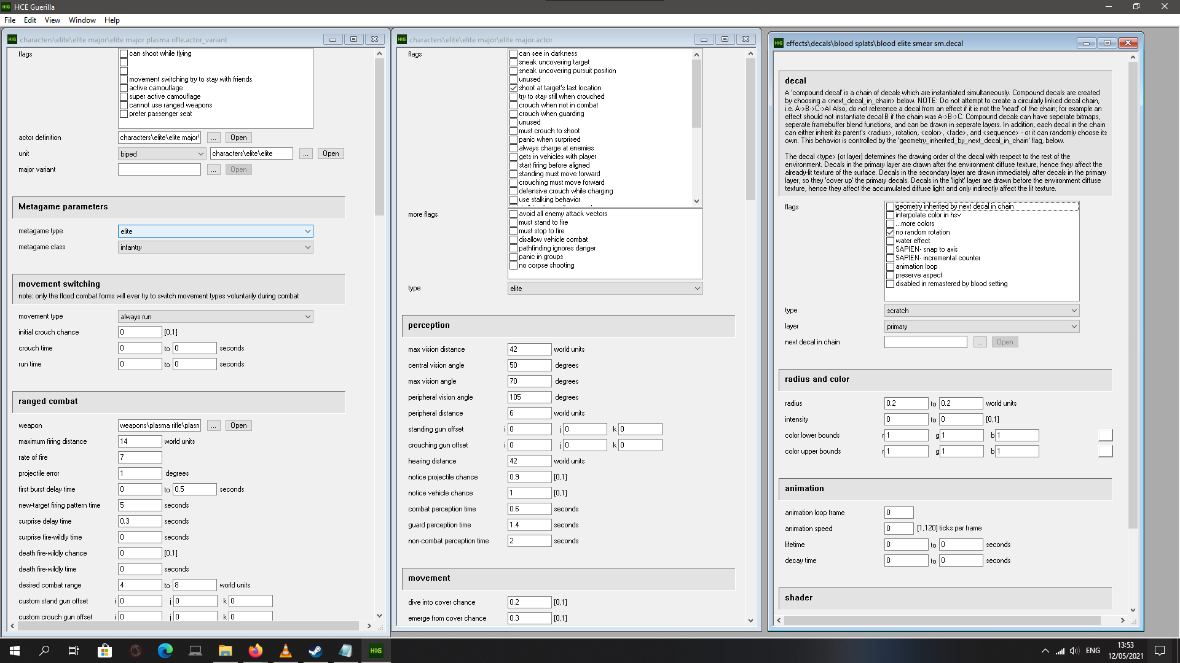Image resolution: width=1180 pixels, height=663 pixels.
Task: Expand the movement type dropdown
Action: 215,317
